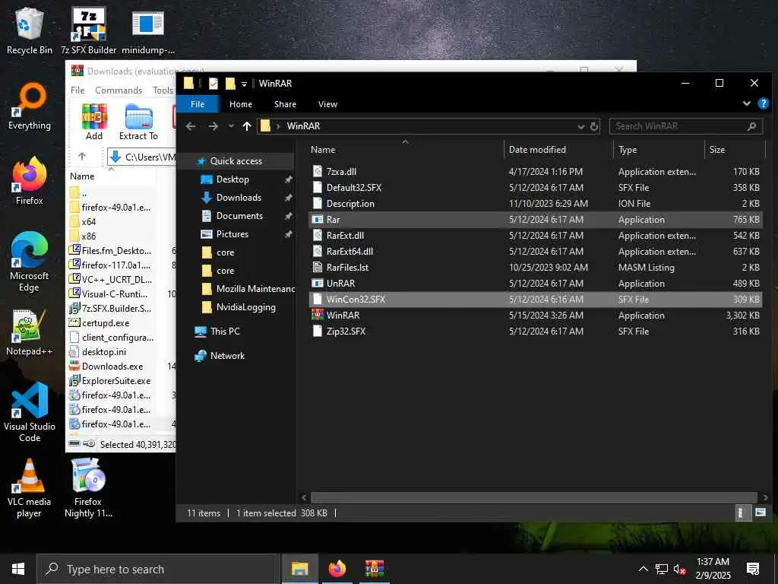Select the UnRAR application row
Image resolution: width=778 pixels, height=584 pixels.
(x=535, y=284)
